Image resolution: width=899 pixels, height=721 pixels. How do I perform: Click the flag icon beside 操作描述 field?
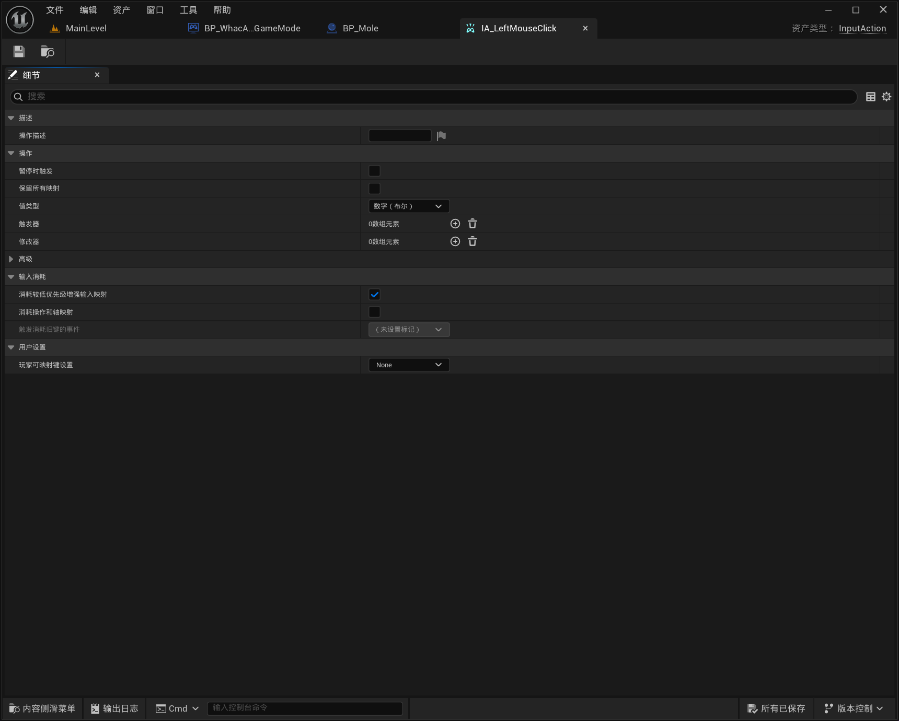click(x=442, y=136)
